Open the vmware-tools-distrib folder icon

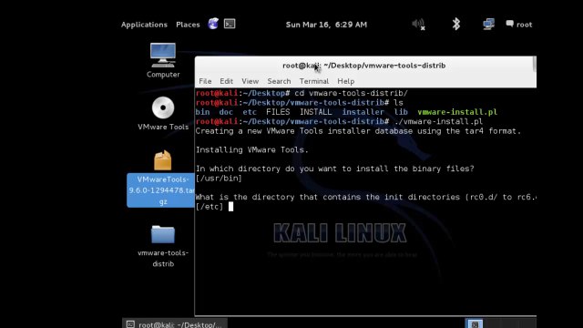tap(163, 246)
